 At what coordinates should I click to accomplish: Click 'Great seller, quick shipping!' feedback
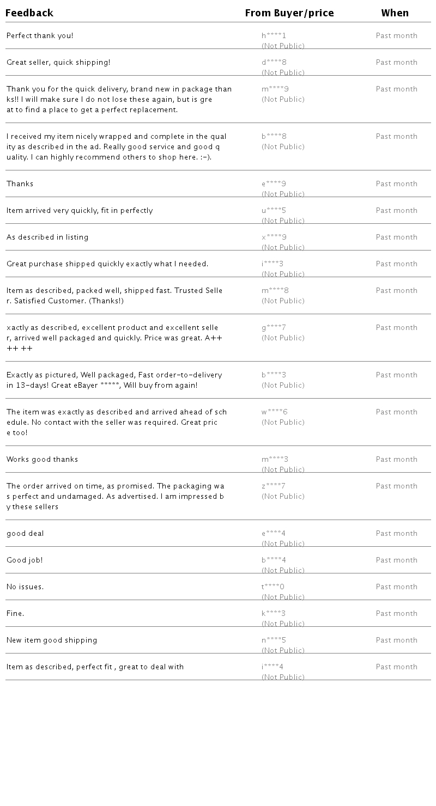click(x=58, y=63)
